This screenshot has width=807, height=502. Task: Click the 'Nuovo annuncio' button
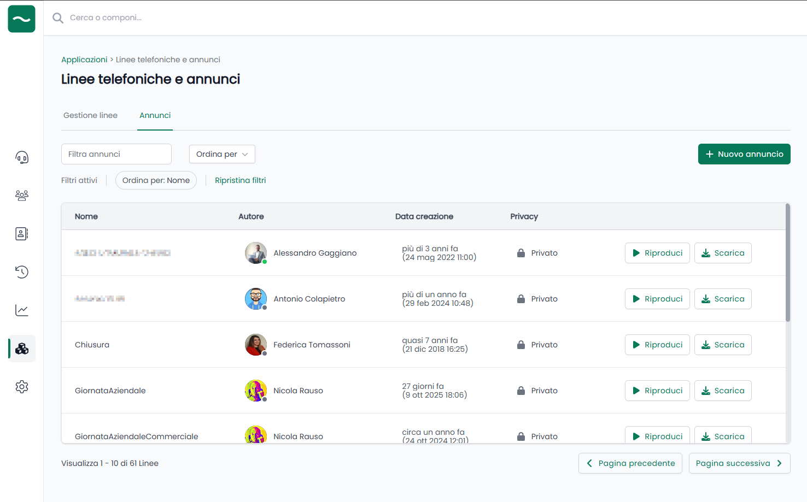point(744,154)
